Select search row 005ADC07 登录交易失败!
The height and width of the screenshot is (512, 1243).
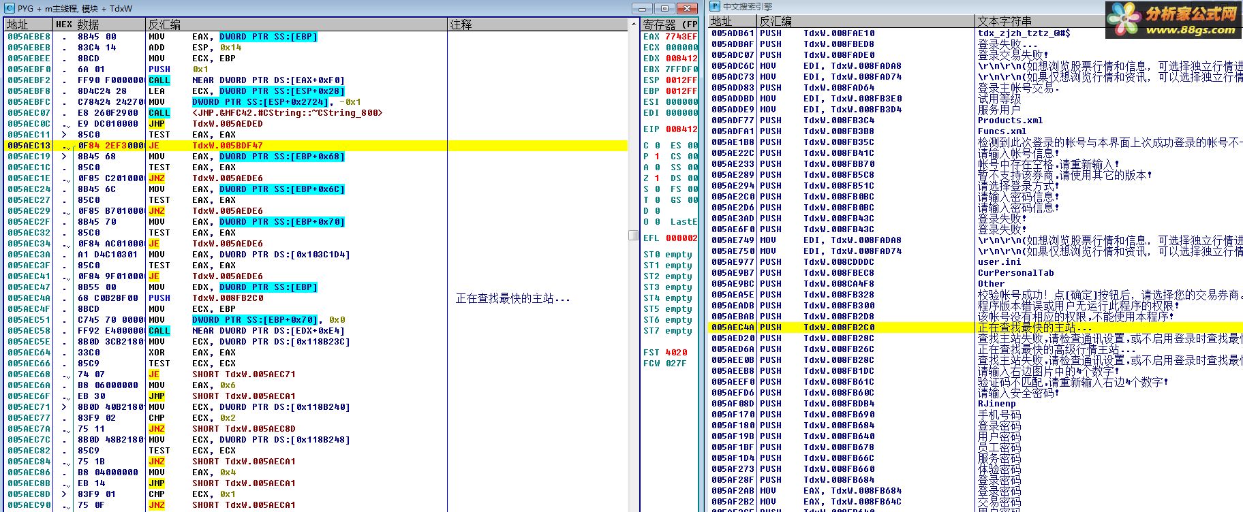976,55
